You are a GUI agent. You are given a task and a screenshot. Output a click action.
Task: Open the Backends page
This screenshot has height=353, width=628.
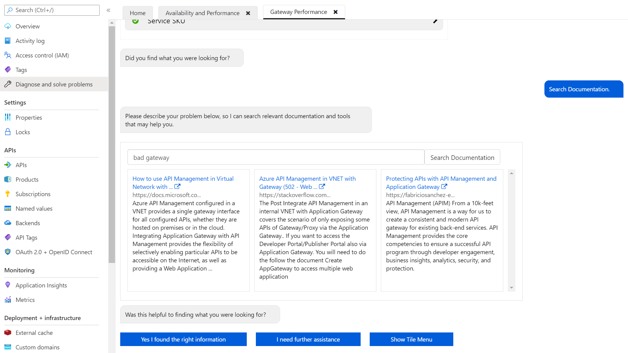click(28, 223)
